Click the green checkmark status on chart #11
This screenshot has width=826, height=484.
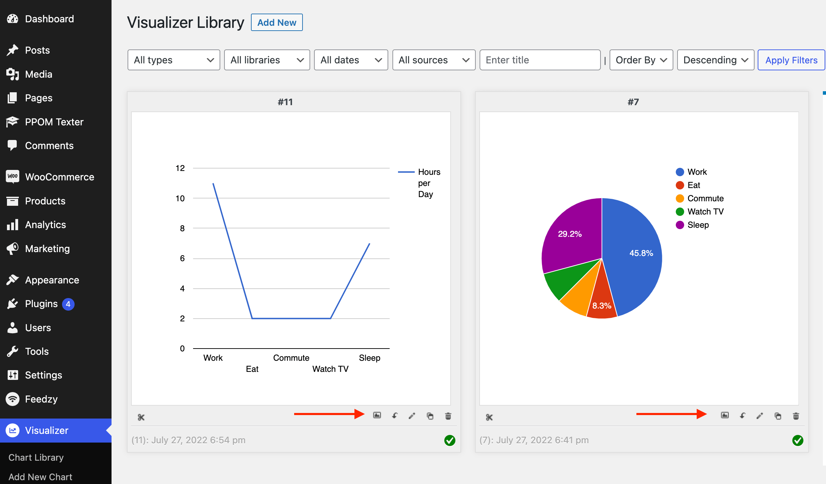pos(450,440)
